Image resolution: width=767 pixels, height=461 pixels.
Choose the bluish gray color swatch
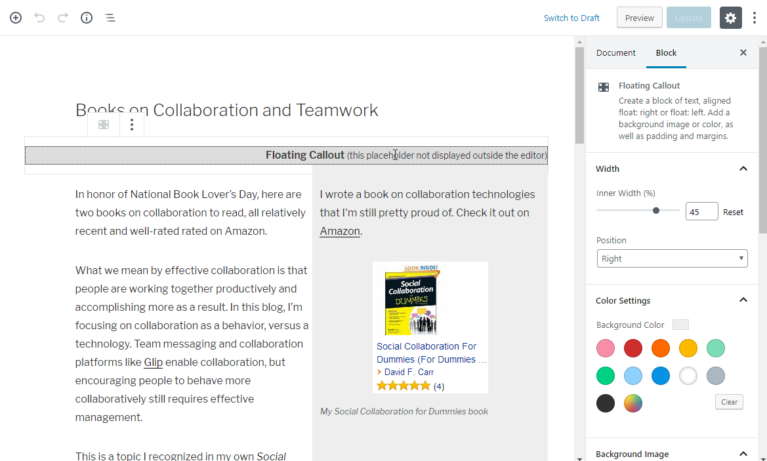(x=716, y=376)
